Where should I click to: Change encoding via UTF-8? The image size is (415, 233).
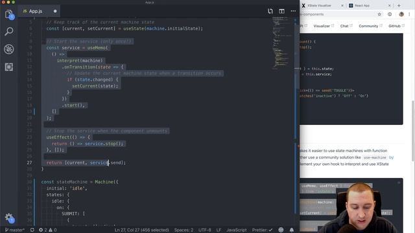(205, 230)
